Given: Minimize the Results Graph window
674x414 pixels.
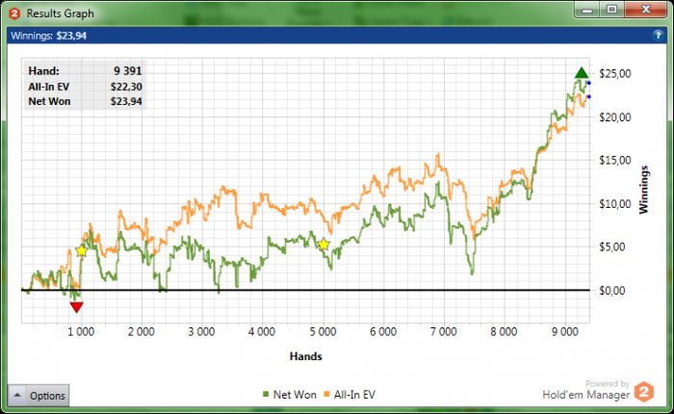Looking at the screenshot, I should [587, 10].
